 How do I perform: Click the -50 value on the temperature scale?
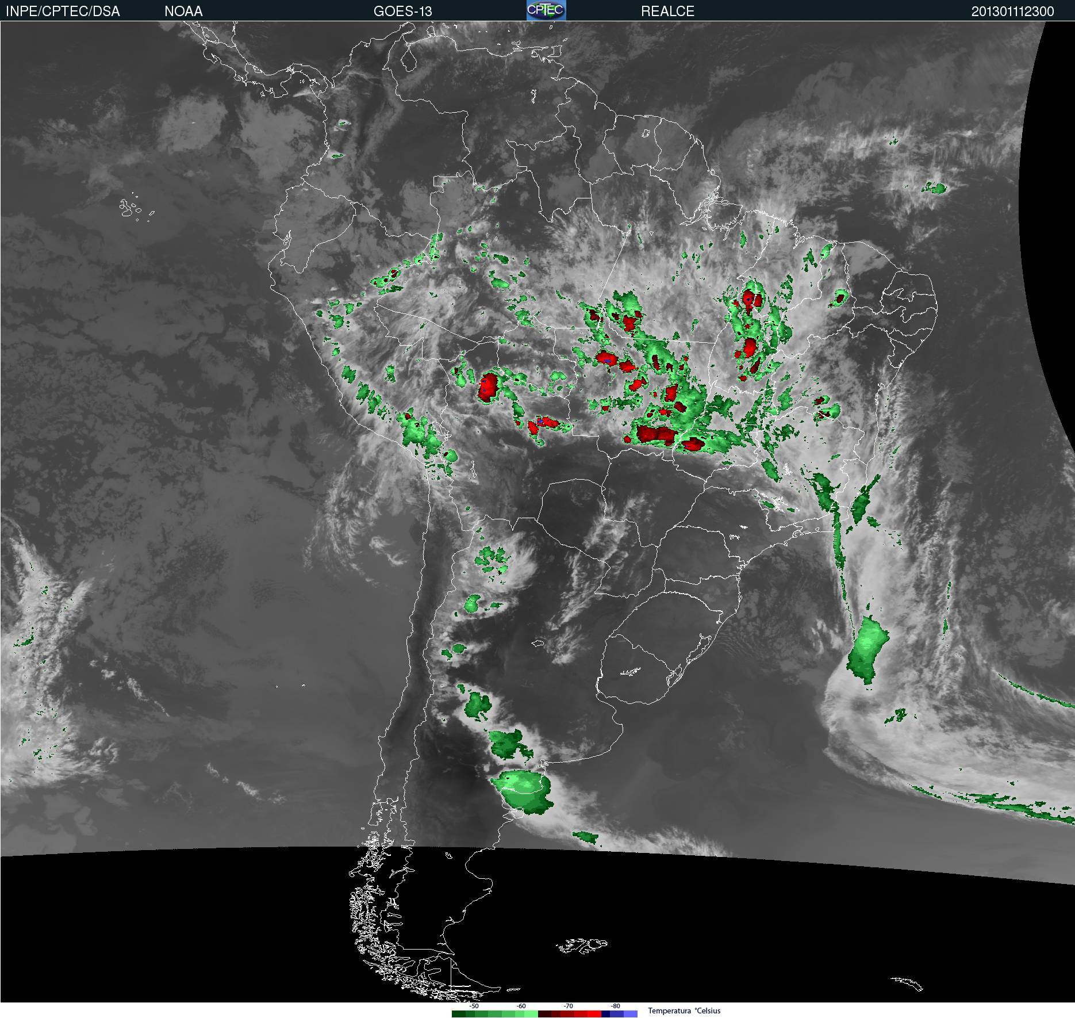(474, 1006)
